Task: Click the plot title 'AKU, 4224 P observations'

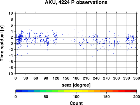Action: tap(76, 2)
